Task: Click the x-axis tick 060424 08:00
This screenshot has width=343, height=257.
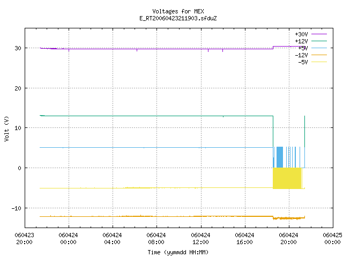Action: tap(156, 239)
